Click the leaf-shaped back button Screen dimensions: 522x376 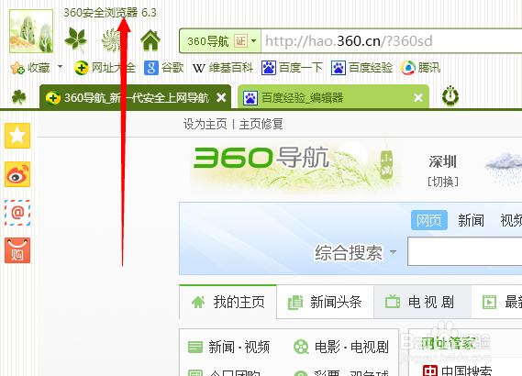75,40
